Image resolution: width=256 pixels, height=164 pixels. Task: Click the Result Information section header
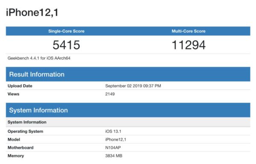pyautogui.click(x=128, y=74)
